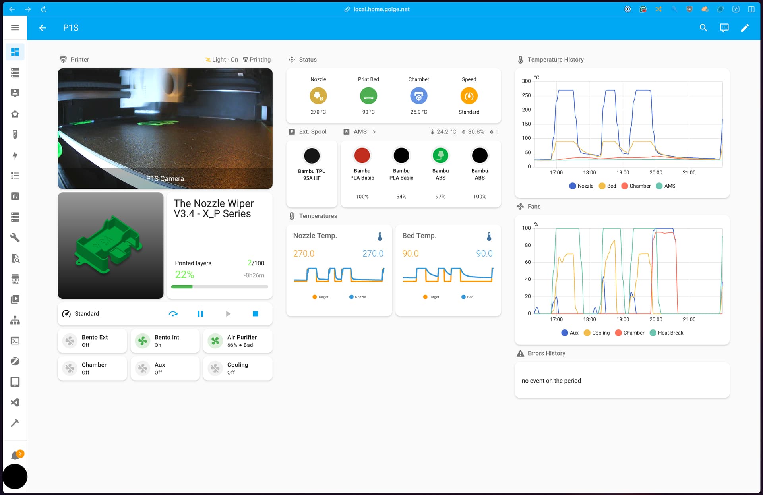Open the assist chat icon

(x=724, y=28)
